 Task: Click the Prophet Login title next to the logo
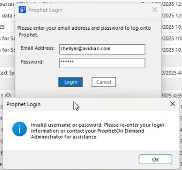click(45, 10)
